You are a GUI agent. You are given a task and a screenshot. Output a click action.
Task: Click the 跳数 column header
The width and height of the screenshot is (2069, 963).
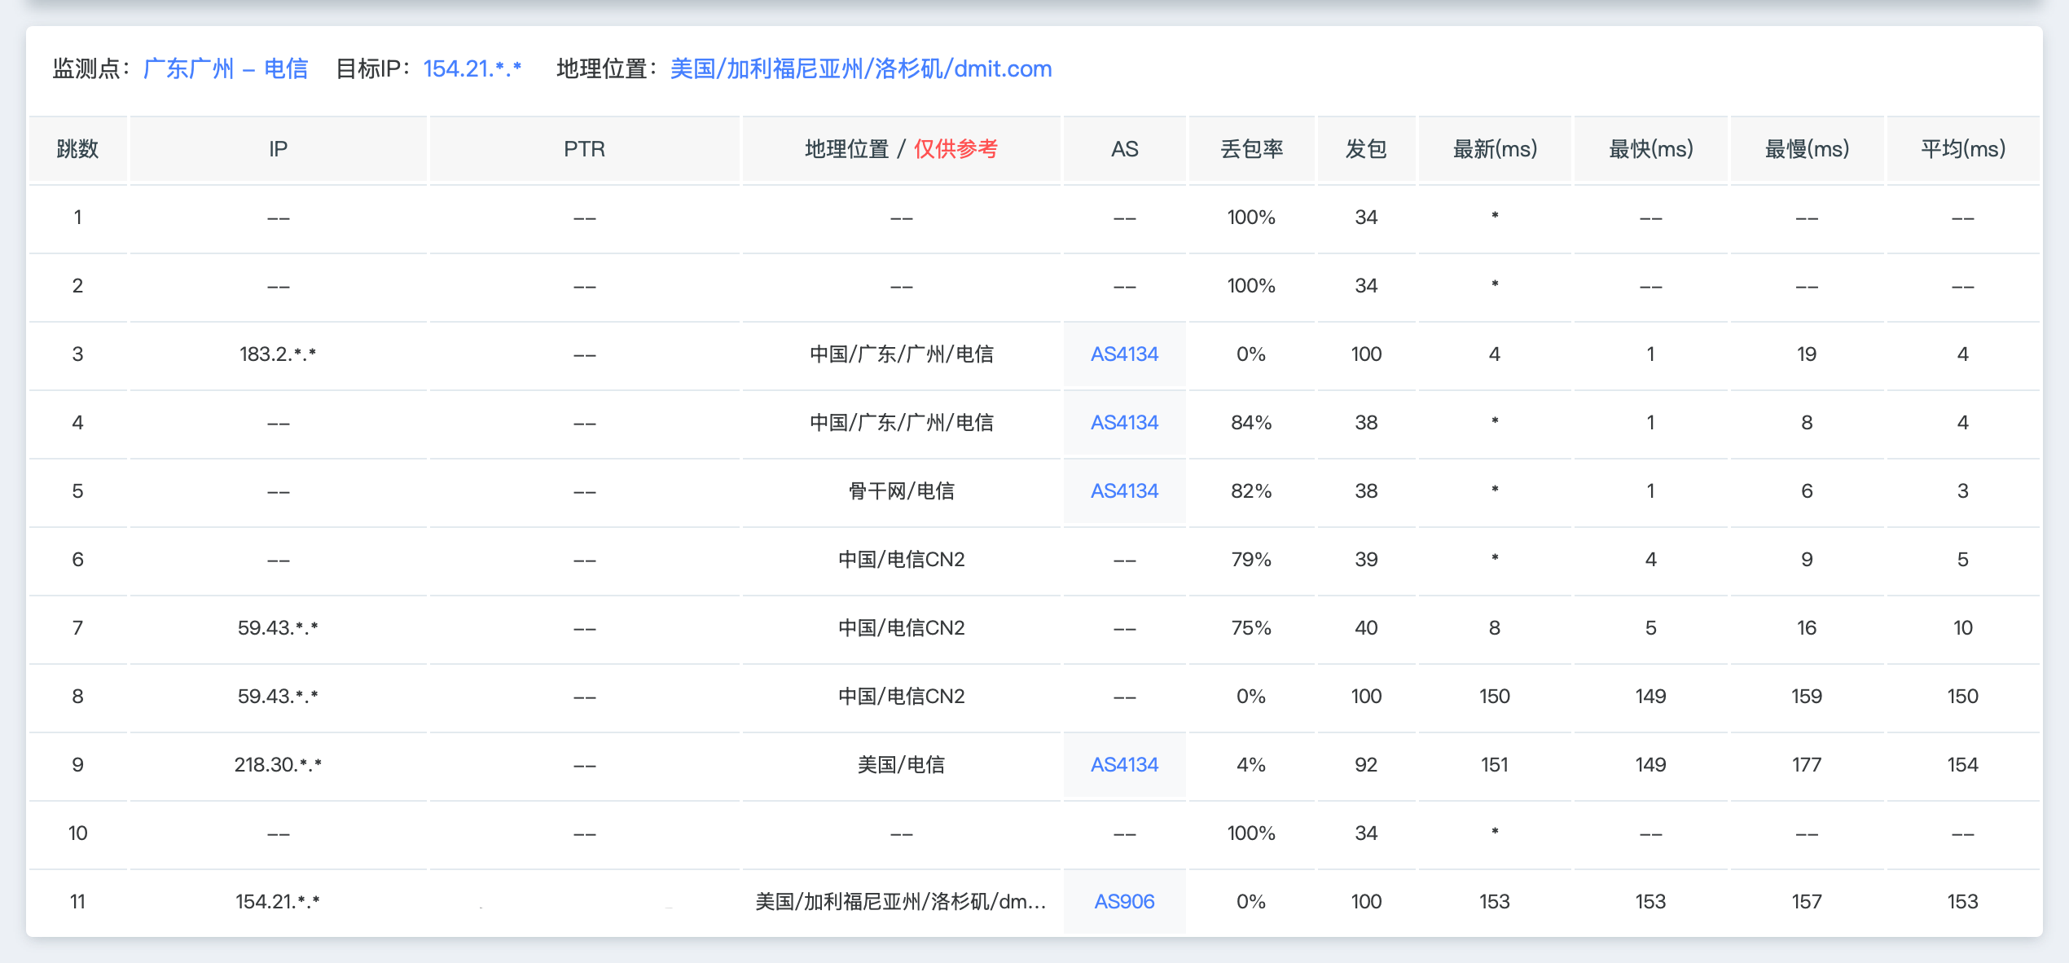[x=77, y=148]
